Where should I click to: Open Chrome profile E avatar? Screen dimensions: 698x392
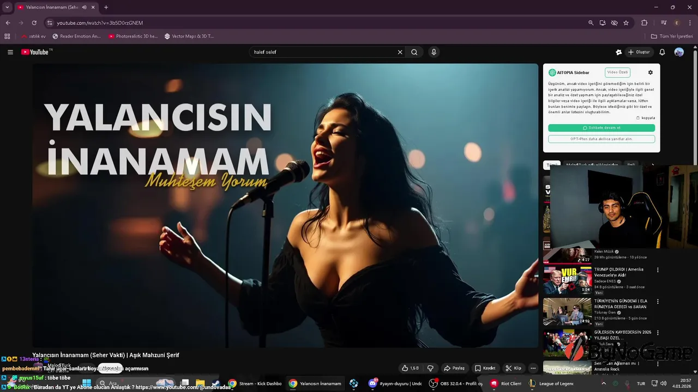click(x=677, y=23)
